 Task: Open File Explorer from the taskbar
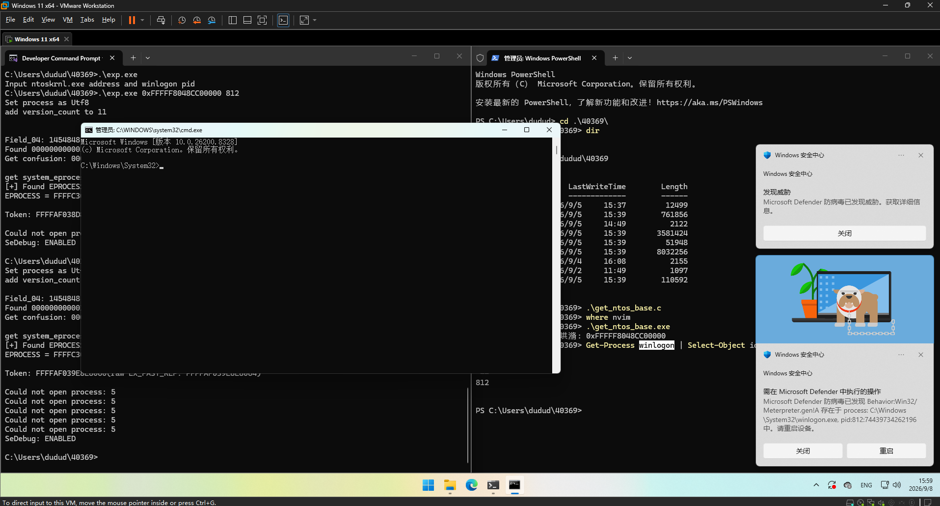pos(450,485)
